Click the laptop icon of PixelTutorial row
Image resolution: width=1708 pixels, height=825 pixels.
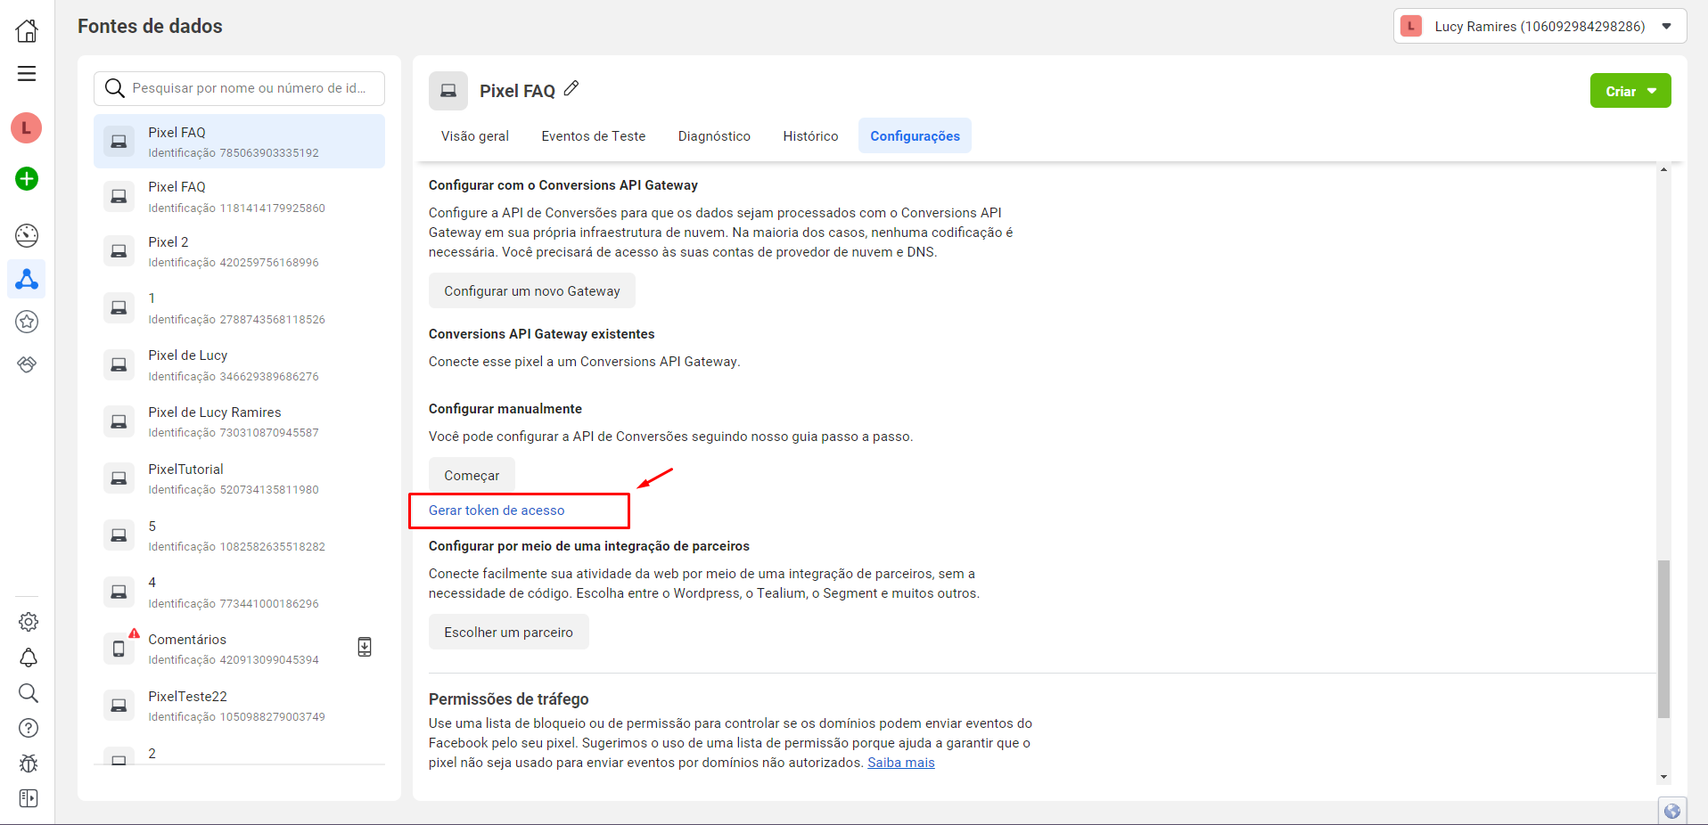(x=119, y=478)
